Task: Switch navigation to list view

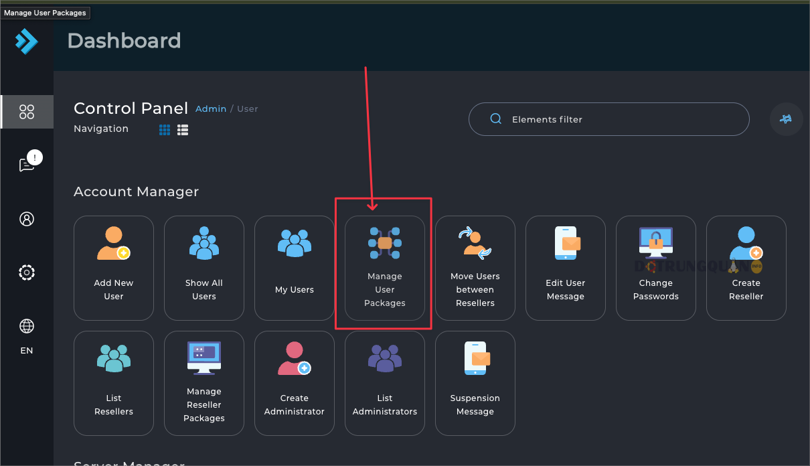Action: coord(183,130)
